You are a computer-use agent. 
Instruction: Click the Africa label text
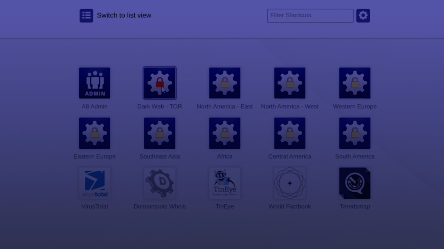(x=225, y=156)
